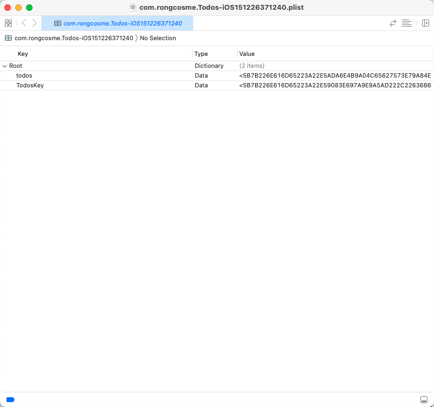
Task: Click the No Selection breadcrumb
Action: tap(158, 38)
